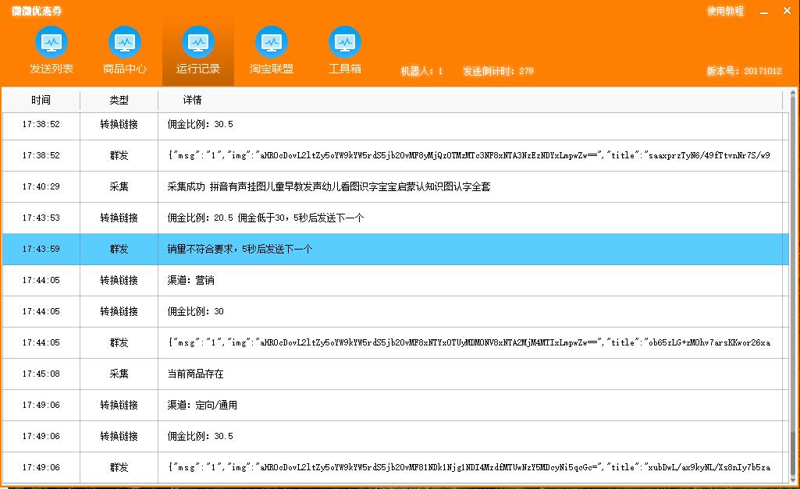Switch to the 运行记录 run log view
The width and height of the screenshot is (800, 489).
pos(197,48)
